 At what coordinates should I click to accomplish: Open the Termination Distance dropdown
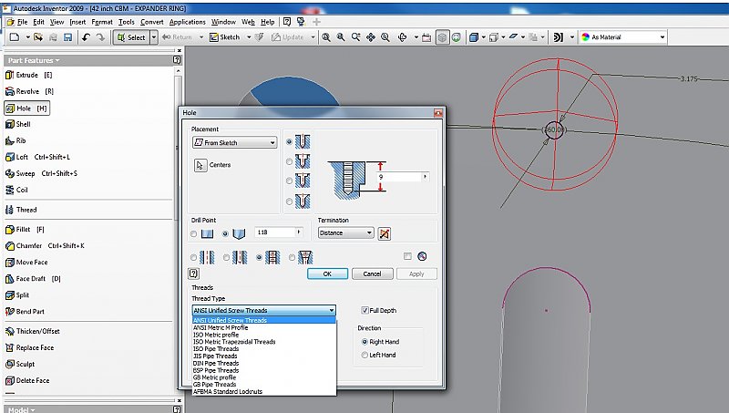pyautogui.click(x=346, y=232)
